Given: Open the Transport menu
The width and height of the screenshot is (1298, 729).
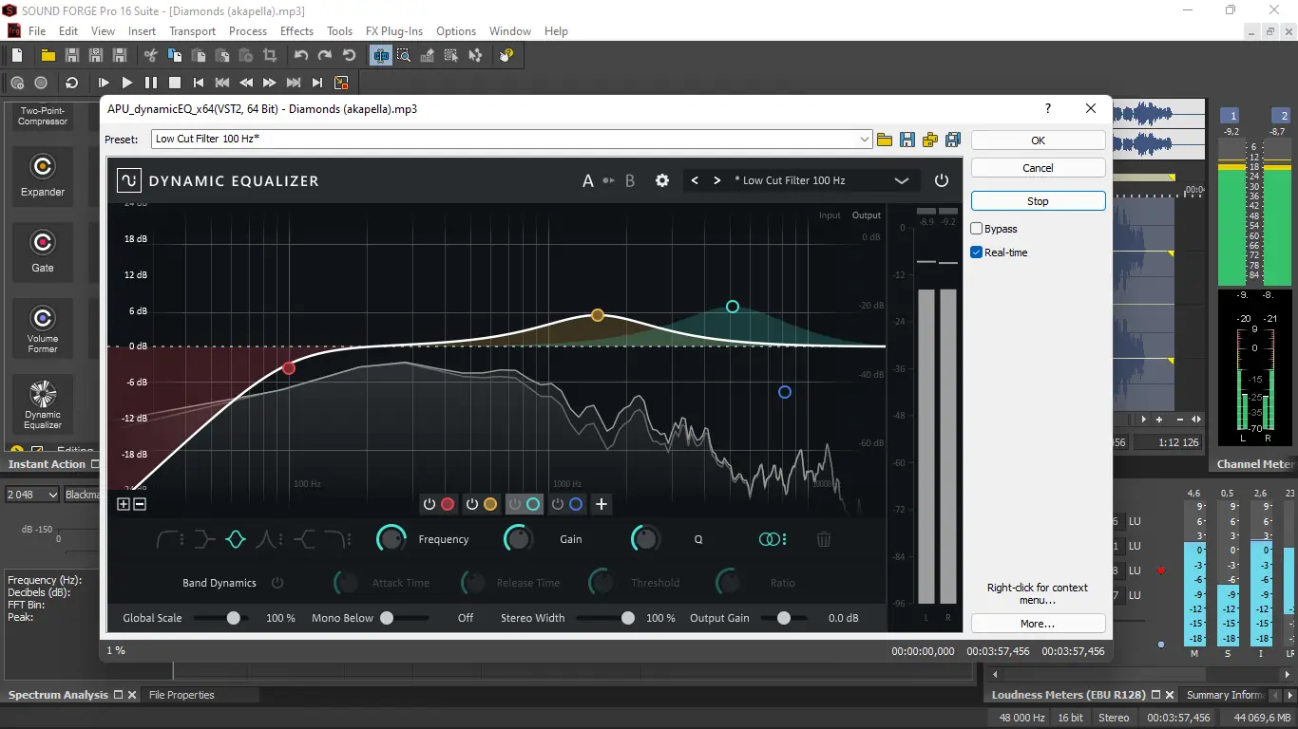Looking at the screenshot, I should (x=192, y=30).
